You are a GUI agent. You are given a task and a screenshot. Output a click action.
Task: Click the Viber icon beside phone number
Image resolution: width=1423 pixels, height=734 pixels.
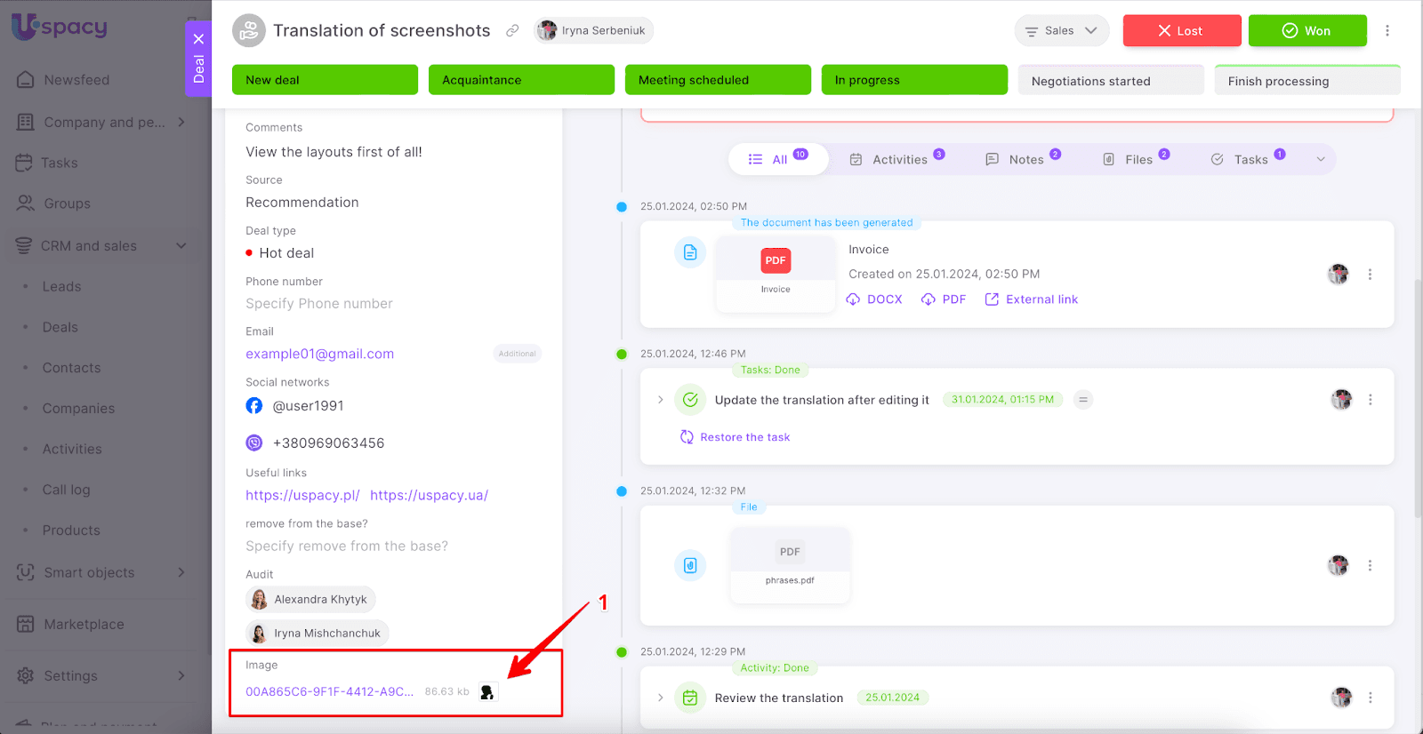tap(254, 443)
